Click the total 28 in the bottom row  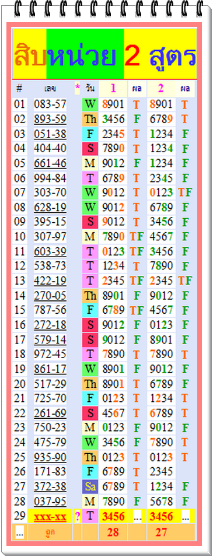113,532
